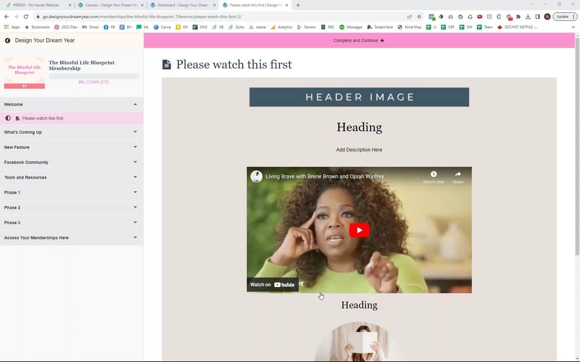
Task: Reload the page with the refresh icon
Action: pos(26,17)
